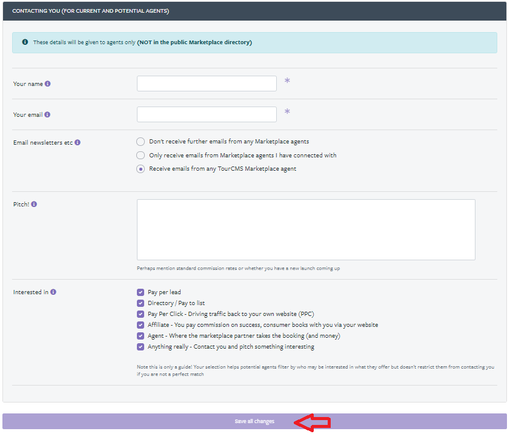
Task: Focus the Your name text field
Action: 207,84
